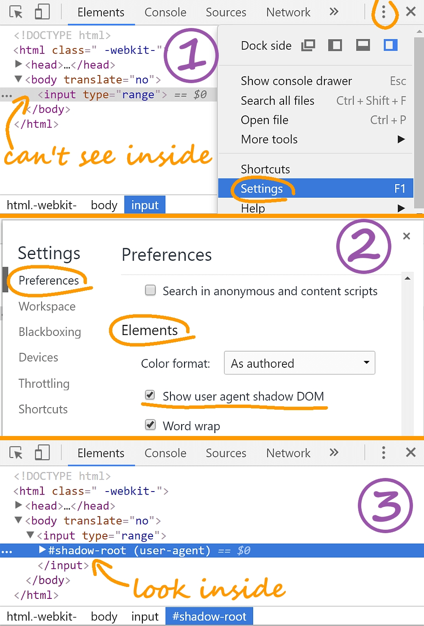424x626 pixels.
Task: Choose dock to left icon
Action: pos(335,45)
